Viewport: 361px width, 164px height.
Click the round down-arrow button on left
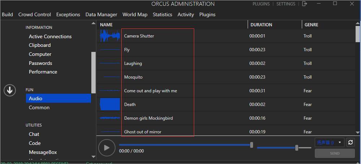[x=9, y=90]
